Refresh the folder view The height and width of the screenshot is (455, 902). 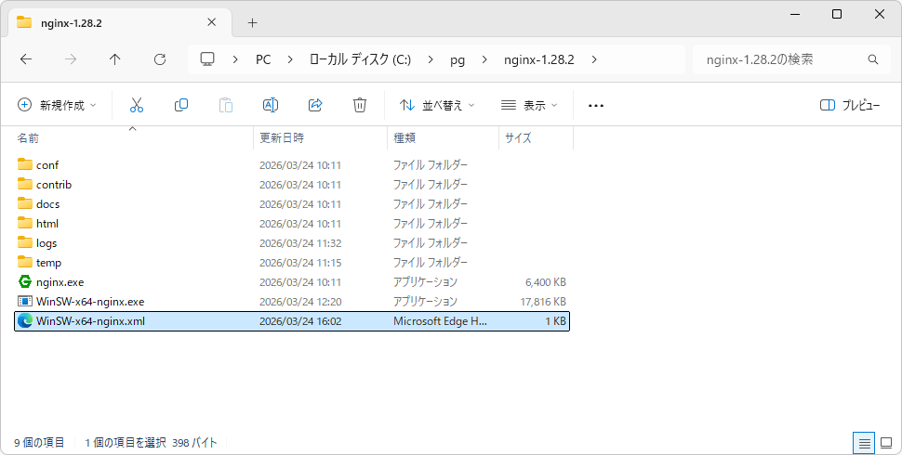[160, 59]
